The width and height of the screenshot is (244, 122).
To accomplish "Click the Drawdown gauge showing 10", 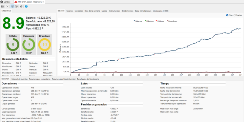I will [44, 45].
